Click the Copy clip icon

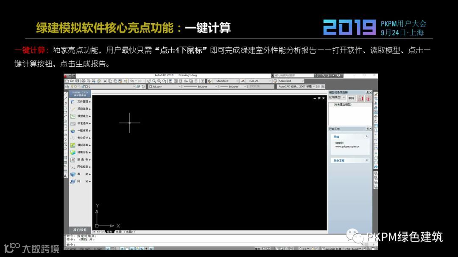pyautogui.click(x=110, y=81)
